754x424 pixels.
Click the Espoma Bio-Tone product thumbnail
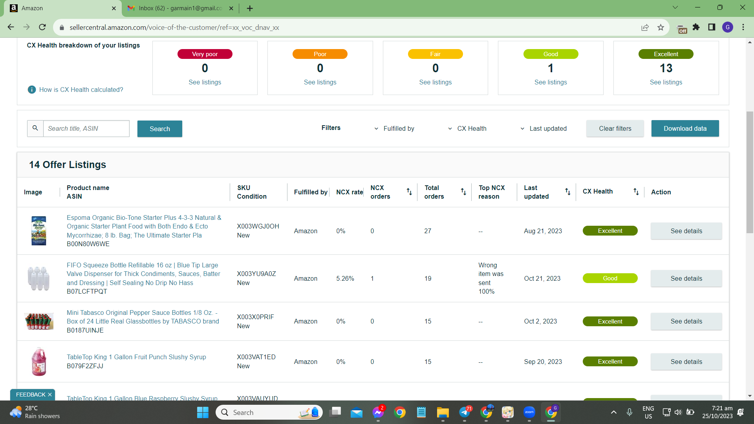click(x=38, y=231)
